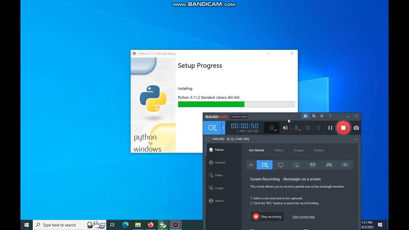Minimize the Python Setup window
This screenshot has width=409, height=230.
[x=269, y=53]
